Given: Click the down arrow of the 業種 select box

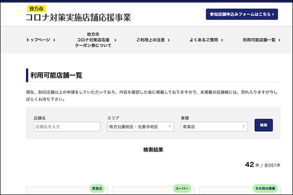Looking at the screenshot, I should (243, 127).
